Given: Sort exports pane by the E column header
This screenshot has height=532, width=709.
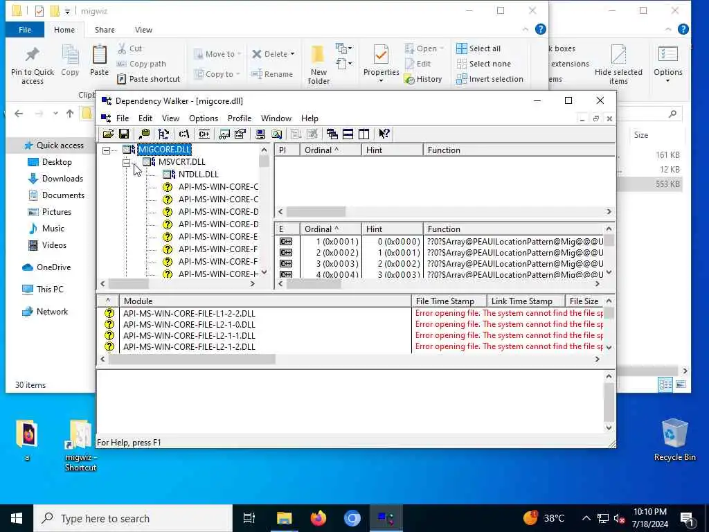Looking at the screenshot, I should pos(287,229).
